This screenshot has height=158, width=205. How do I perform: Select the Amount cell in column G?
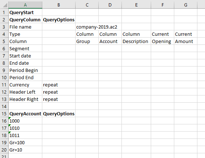click(185, 42)
